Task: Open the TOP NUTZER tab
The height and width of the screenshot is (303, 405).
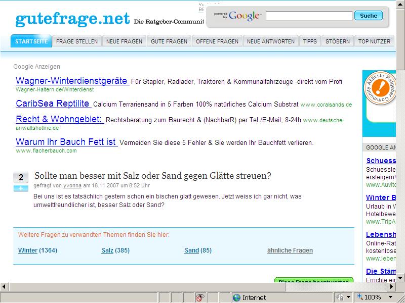Action: (374, 41)
